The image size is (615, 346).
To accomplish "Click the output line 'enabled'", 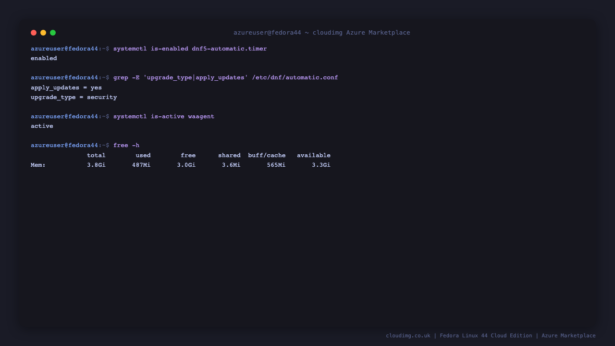I will pyautogui.click(x=44, y=59).
